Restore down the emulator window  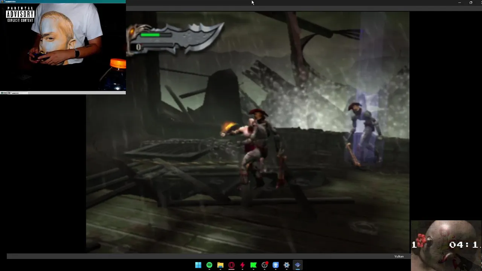(x=471, y=3)
